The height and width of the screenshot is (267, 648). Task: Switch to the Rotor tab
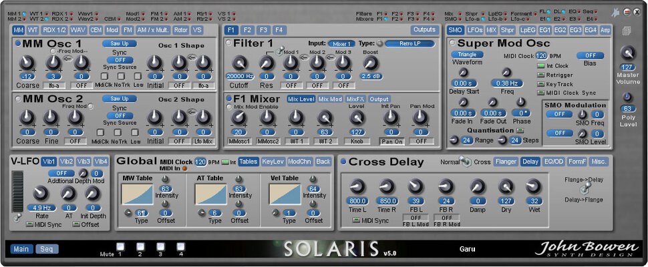coord(181,30)
